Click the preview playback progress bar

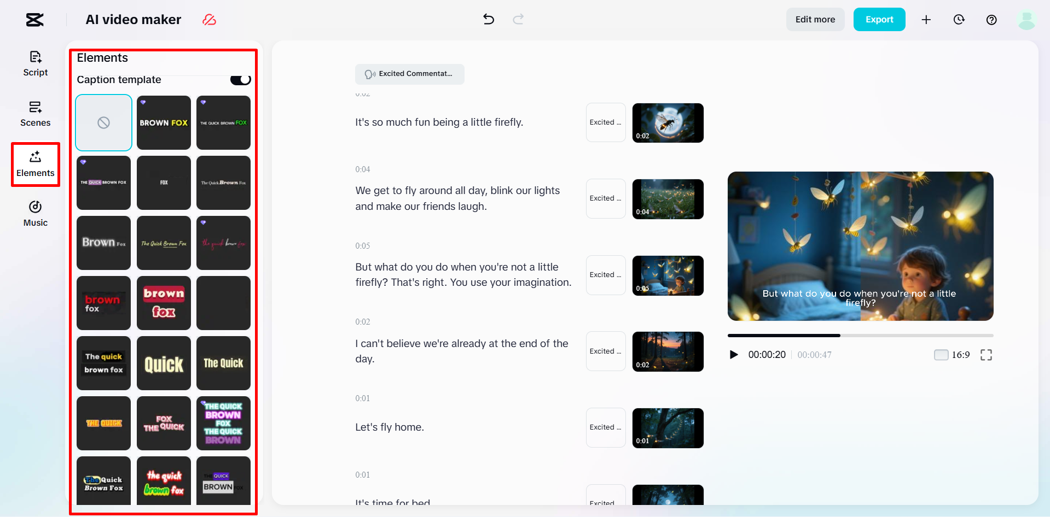click(x=860, y=335)
